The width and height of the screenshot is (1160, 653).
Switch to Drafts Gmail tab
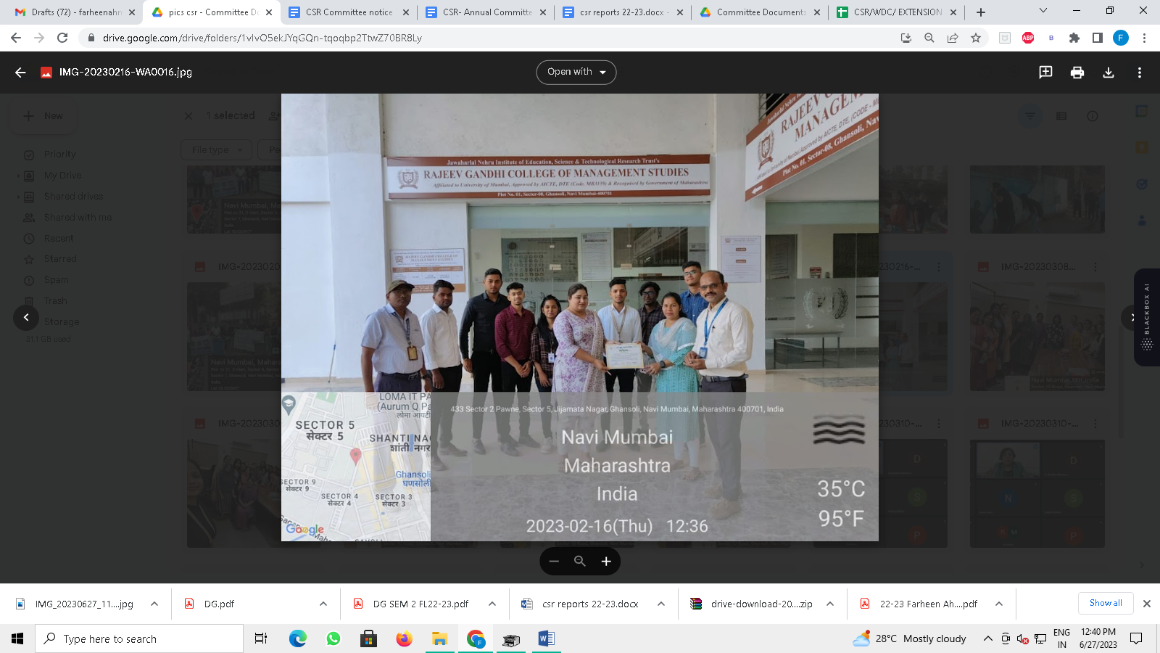pyautogui.click(x=75, y=12)
